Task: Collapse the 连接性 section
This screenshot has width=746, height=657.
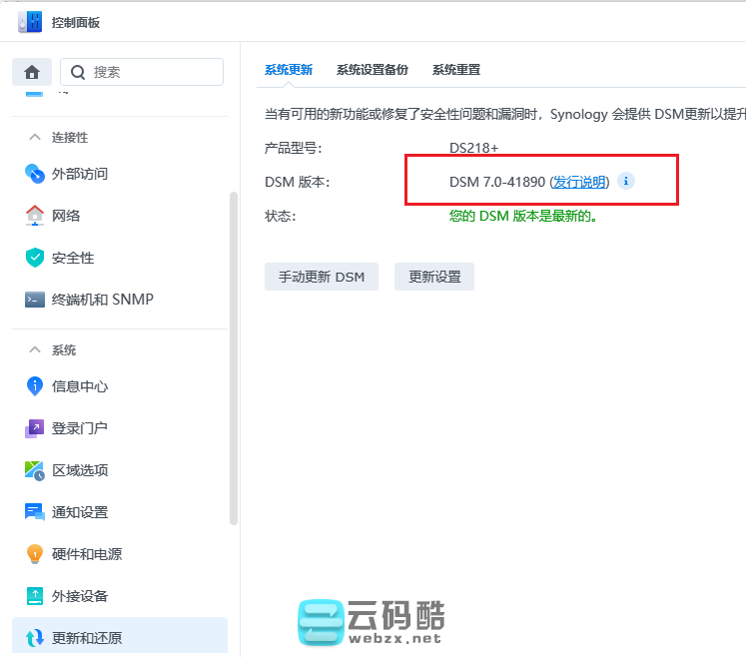Action: (35, 138)
